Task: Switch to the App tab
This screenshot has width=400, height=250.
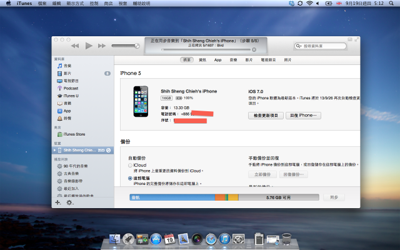Action: (x=218, y=60)
